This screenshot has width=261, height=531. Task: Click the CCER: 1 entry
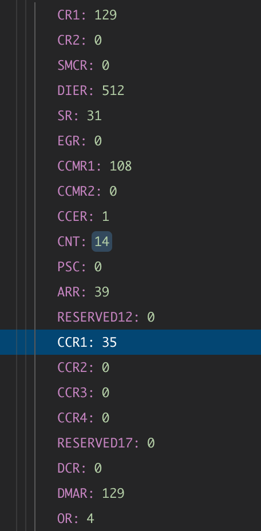coord(130,216)
